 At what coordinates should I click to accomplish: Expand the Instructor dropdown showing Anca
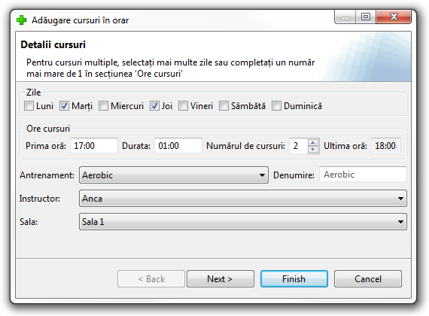coord(243,199)
